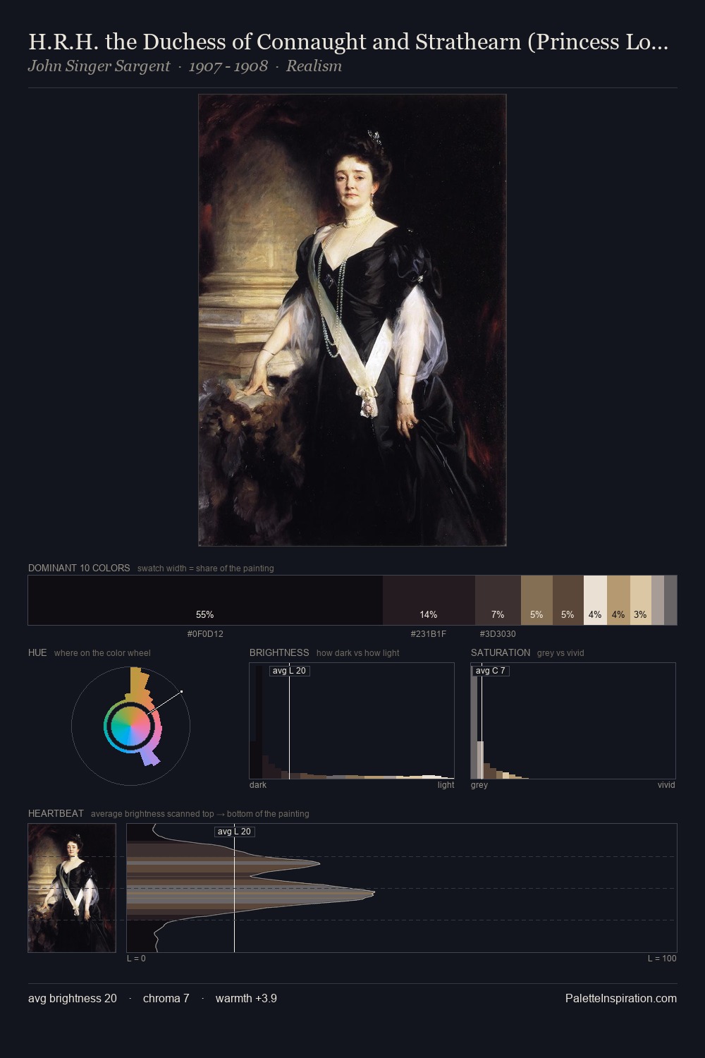Click the 'dark' axis label under Brightness
Image resolution: width=705 pixels, height=1058 pixels.
pos(258,785)
